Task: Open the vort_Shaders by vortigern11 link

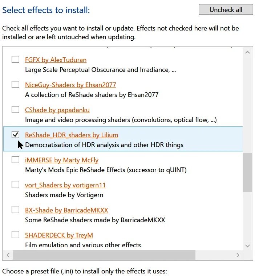Action: (x=65, y=185)
